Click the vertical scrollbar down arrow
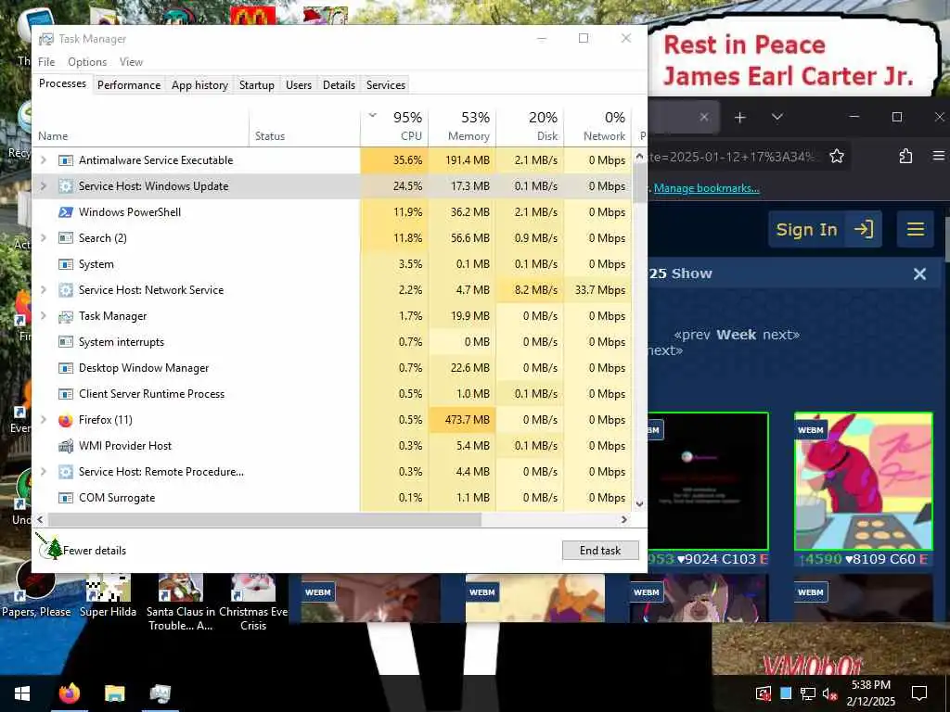Screen dimensions: 950x712 [639, 503]
